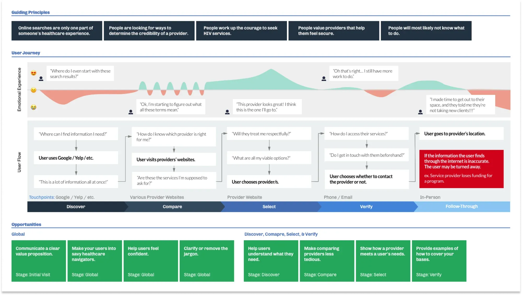Select the Verify stage arrow
Screen dimensions: 522x295
point(366,207)
